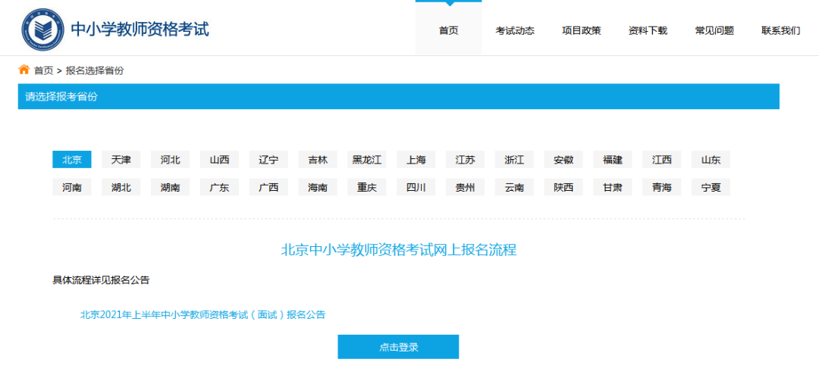Pick 宁夏 from the province options
This screenshot has width=819, height=381.
711,187
